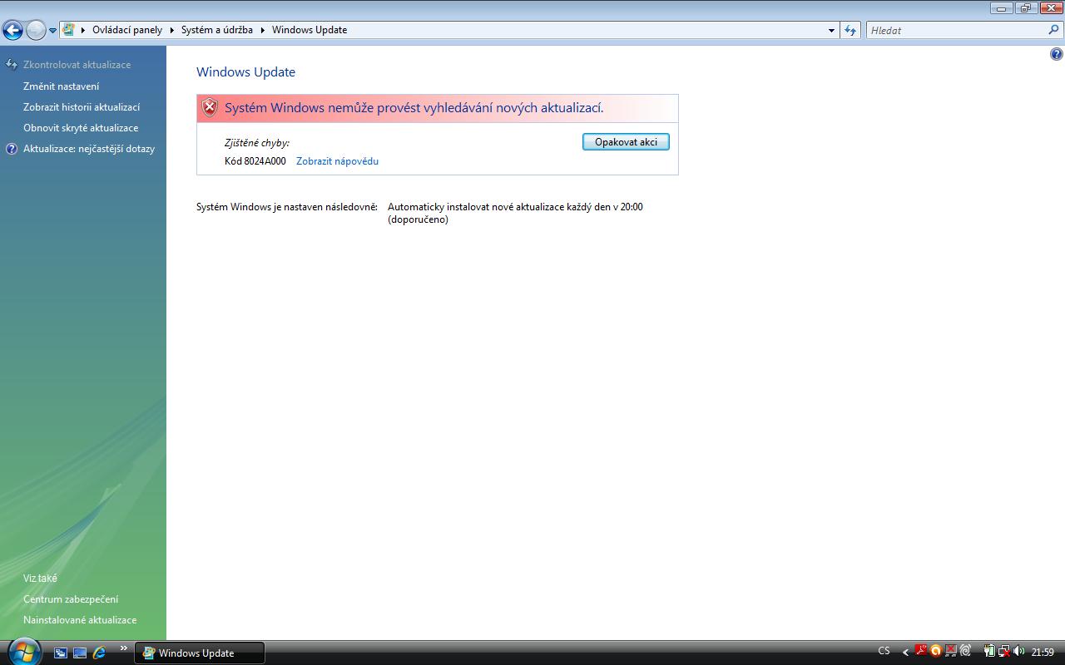Show hidden tray icons arrow

(905, 653)
